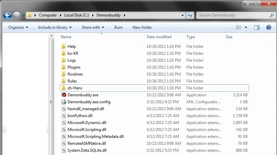The width and height of the screenshot is (277, 155).
Task: Select the Help folder icon
Action: point(64,46)
